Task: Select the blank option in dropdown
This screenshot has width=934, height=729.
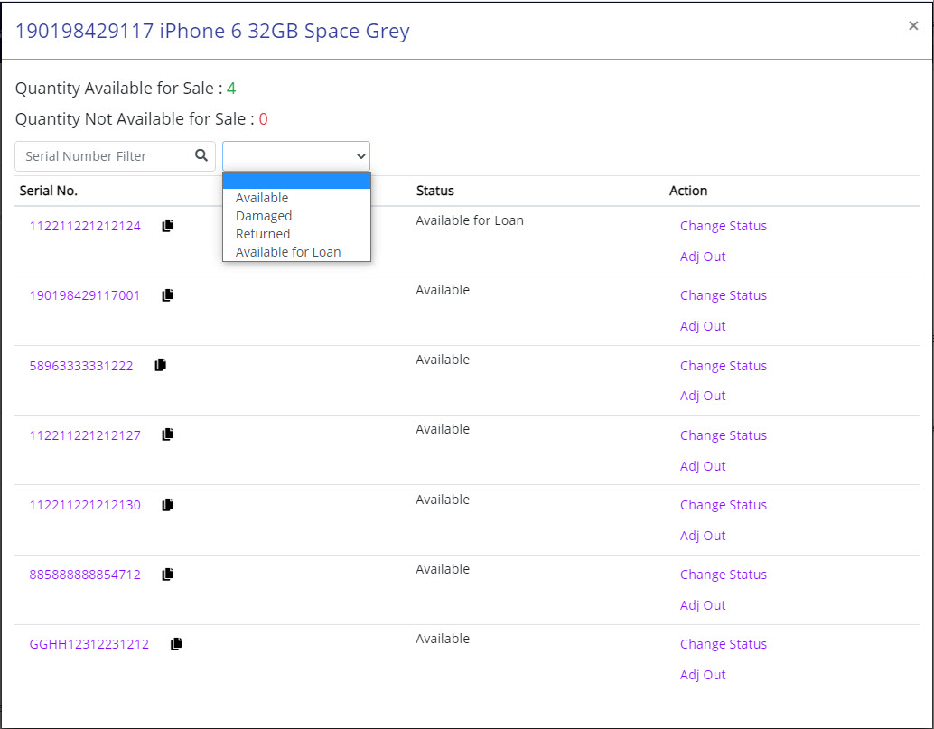Action: [296, 181]
